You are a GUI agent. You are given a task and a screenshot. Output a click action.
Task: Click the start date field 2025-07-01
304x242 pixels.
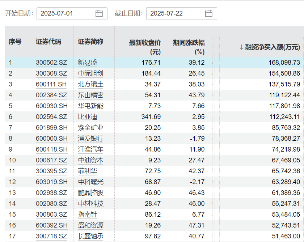[65, 14]
